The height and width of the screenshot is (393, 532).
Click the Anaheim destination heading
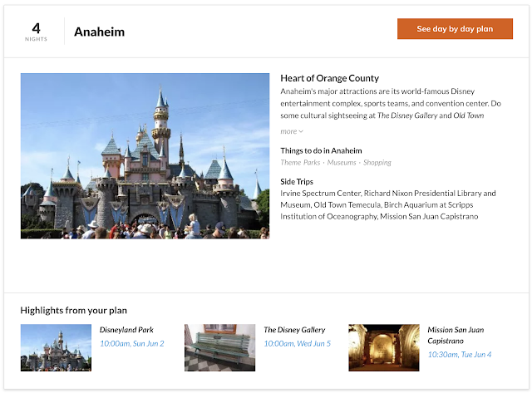(x=100, y=32)
